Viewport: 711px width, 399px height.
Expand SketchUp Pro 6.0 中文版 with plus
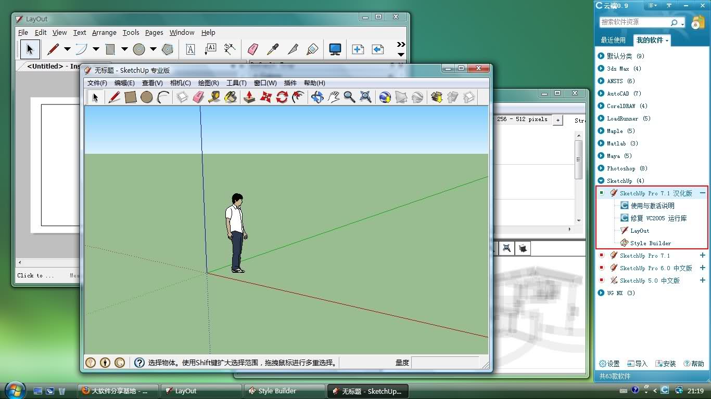pos(703,268)
